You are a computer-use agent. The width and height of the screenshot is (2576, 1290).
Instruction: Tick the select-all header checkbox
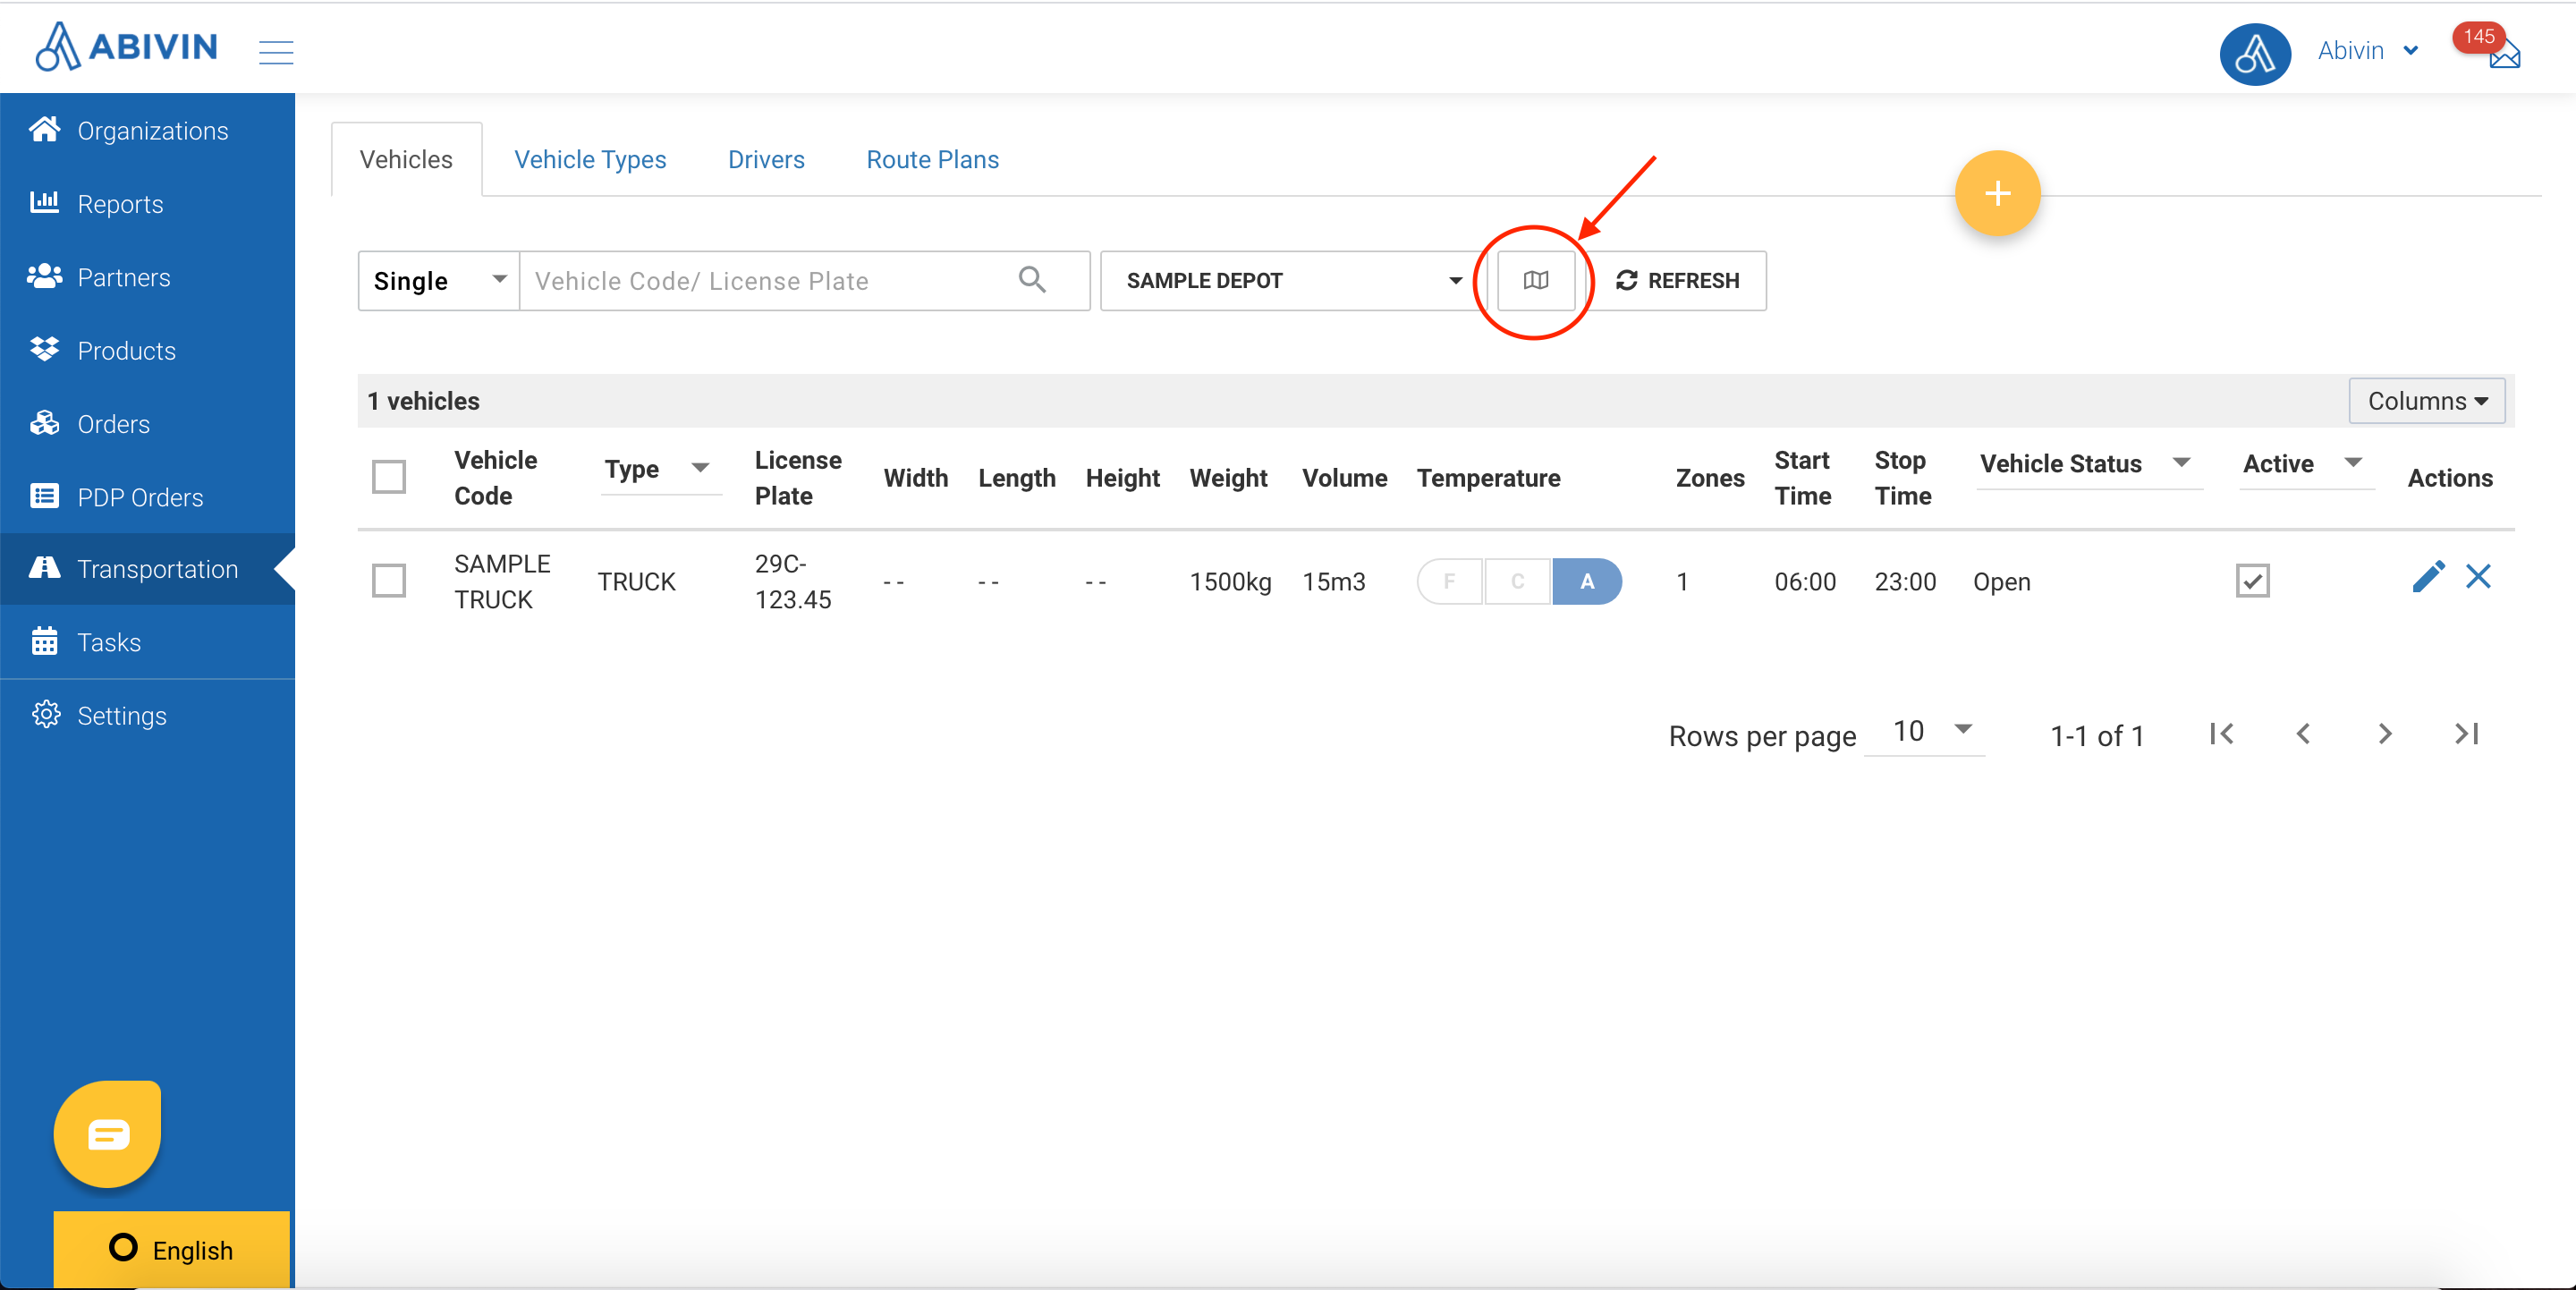[x=389, y=477]
